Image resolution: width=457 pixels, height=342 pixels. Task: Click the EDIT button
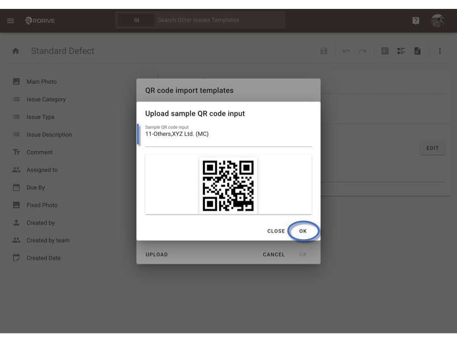(432, 148)
